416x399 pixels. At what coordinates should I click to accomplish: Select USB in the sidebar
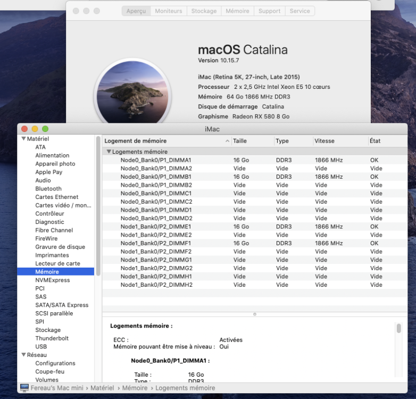tap(41, 346)
